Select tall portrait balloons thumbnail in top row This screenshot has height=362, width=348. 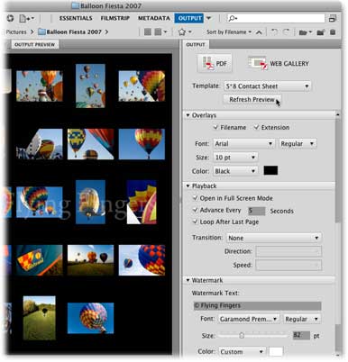point(90,86)
